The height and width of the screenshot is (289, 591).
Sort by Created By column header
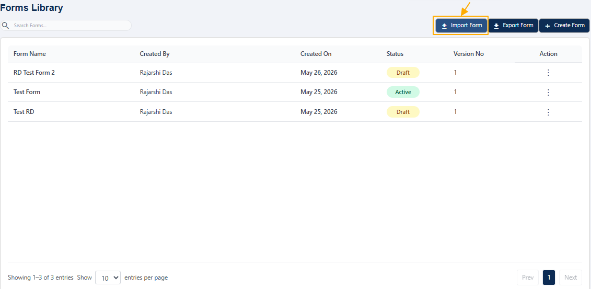point(155,54)
